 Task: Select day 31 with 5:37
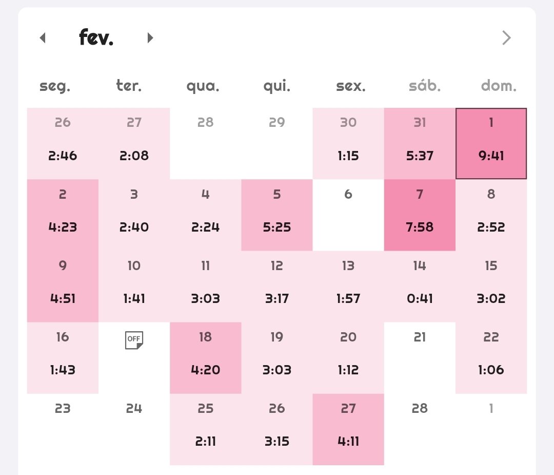[x=420, y=143]
